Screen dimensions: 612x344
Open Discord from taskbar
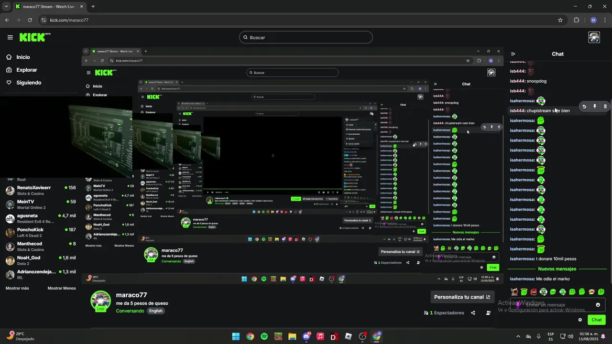(x=306, y=336)
